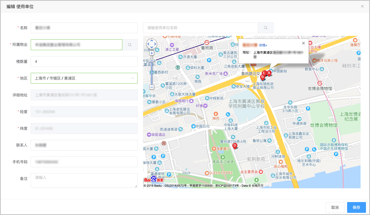Click the 驿居酒店 hotel icon
Viewport: 370px width, 215px height.
point(148,135)
